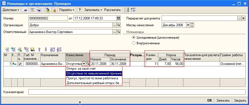Select Отсутствие по невыясненной причине option
The height and width of the screenshot is (105, 249).
point(94,73)
